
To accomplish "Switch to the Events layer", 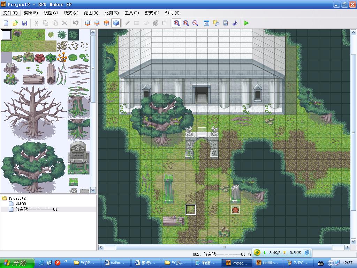I will [x=116, y=23].
